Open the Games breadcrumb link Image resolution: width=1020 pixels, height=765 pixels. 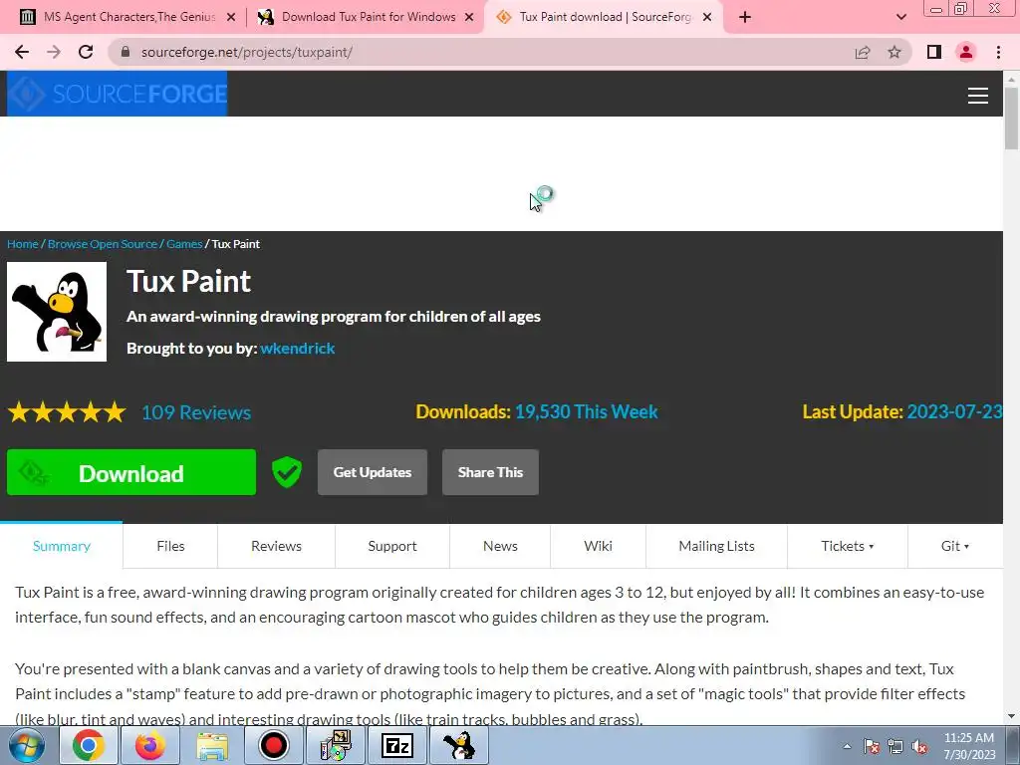click(x=184, y=244)
